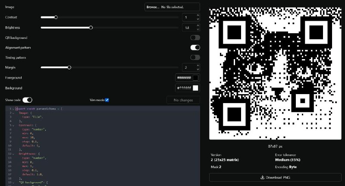
Task: Open the Foreground black color swatch
Action: pos(195,78)
